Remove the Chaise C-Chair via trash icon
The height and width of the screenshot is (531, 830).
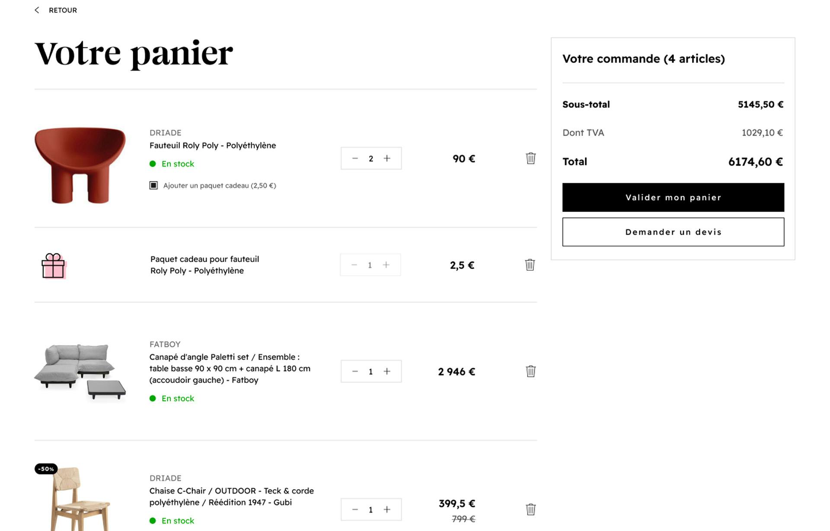[530, 509]
